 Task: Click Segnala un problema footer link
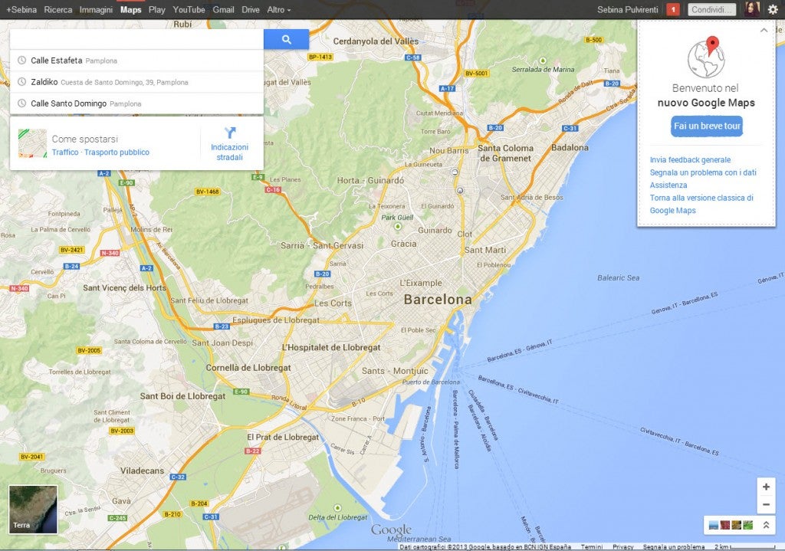674,547
